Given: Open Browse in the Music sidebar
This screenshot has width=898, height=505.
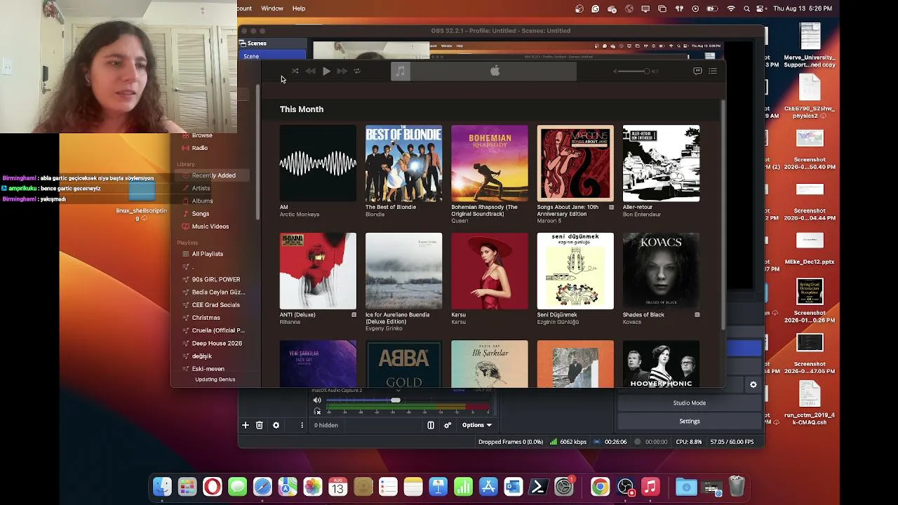Looking at the screenshot, I should pyautogui.click(x=202, y=135).
